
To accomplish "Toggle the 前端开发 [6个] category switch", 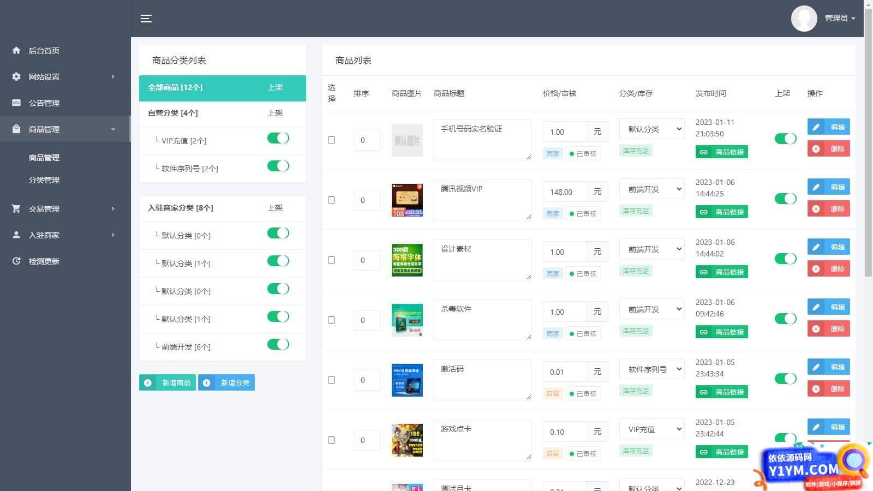I will pos(278,344).
